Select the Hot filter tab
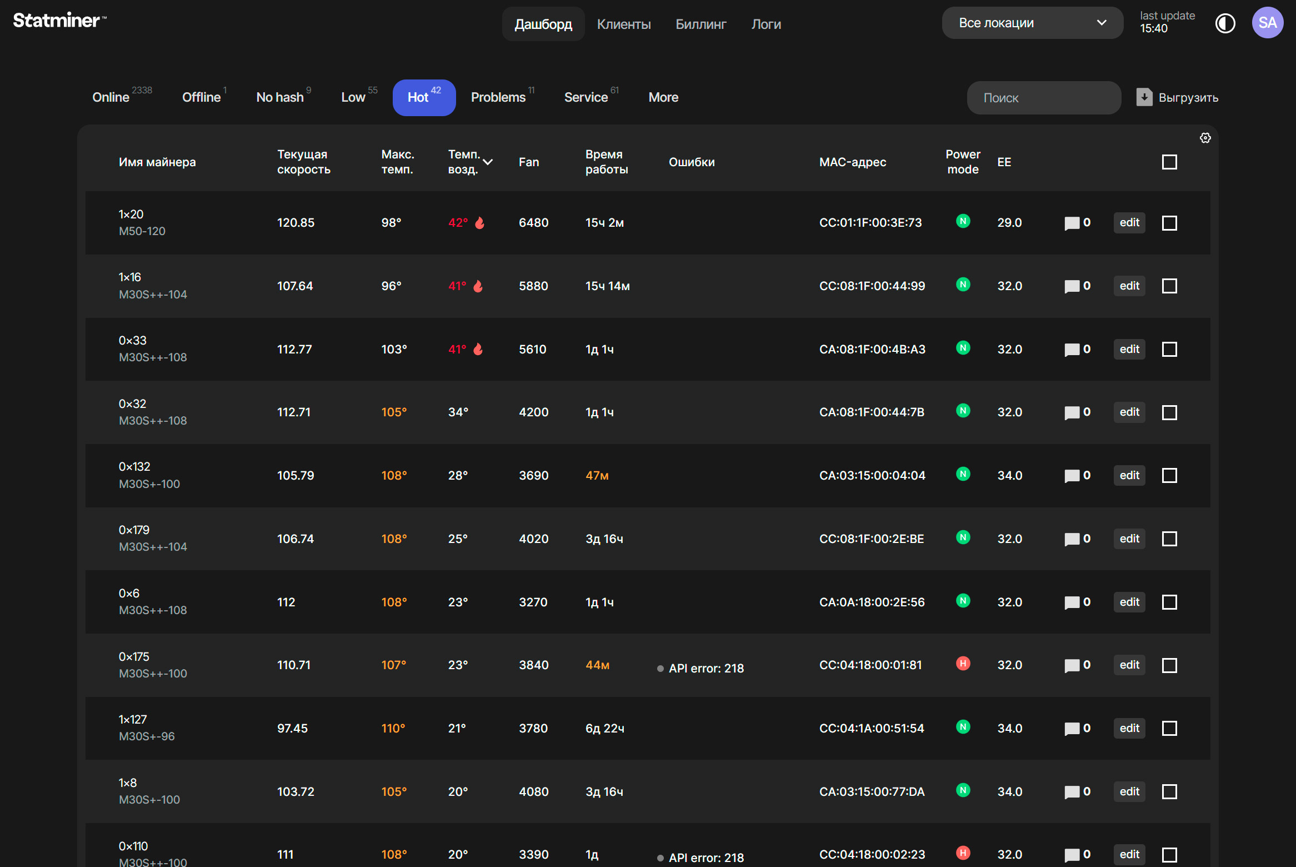Screen dimensions: 1296x867 (424, 98)
